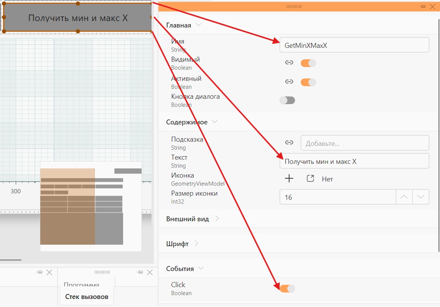Click the link icon next to Видимый

[289, 62]
